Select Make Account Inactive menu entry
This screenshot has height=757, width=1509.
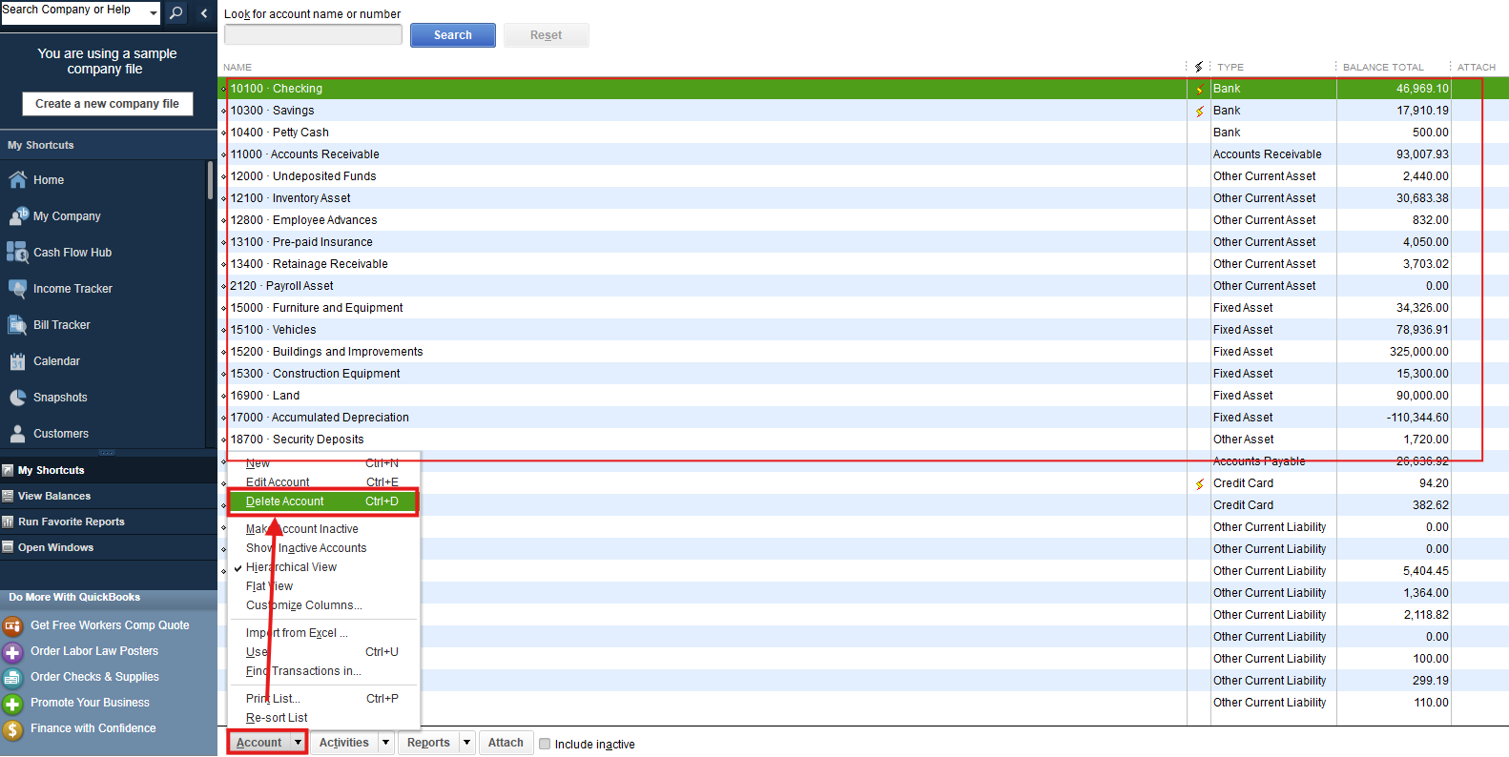[302, 529]
